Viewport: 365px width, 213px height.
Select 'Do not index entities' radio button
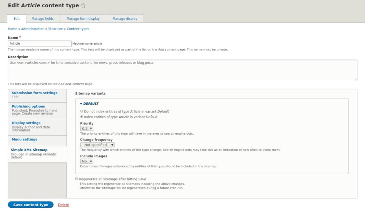click(x=82, y=111)
